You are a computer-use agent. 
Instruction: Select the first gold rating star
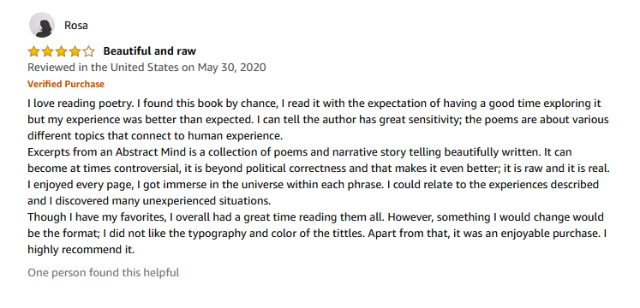33,51
